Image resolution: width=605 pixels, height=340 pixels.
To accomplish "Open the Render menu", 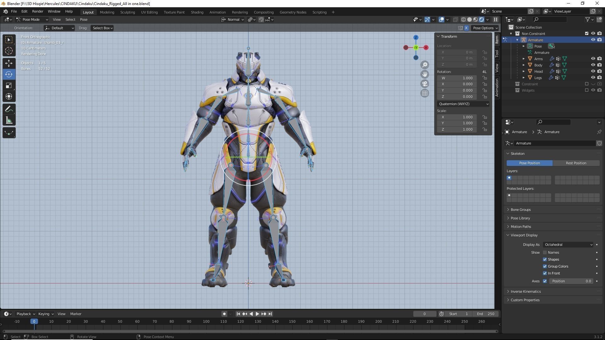I will [37, 11].
